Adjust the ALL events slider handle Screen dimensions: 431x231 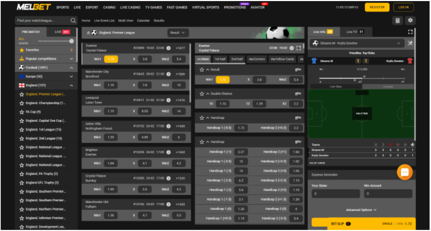[72, 41]
